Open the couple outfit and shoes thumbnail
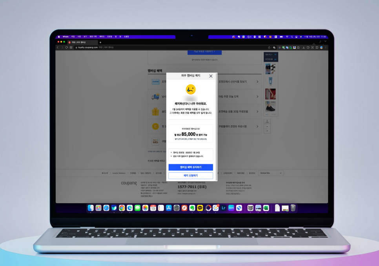This screenshot has height=266, width=379. pos(270,69)
